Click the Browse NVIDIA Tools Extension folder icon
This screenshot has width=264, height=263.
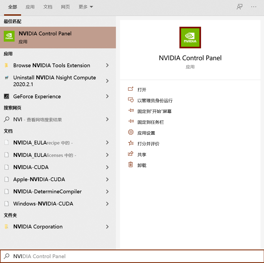pos(6,65)
